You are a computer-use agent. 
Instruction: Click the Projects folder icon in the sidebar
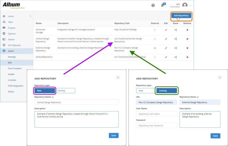click(4, 28)
